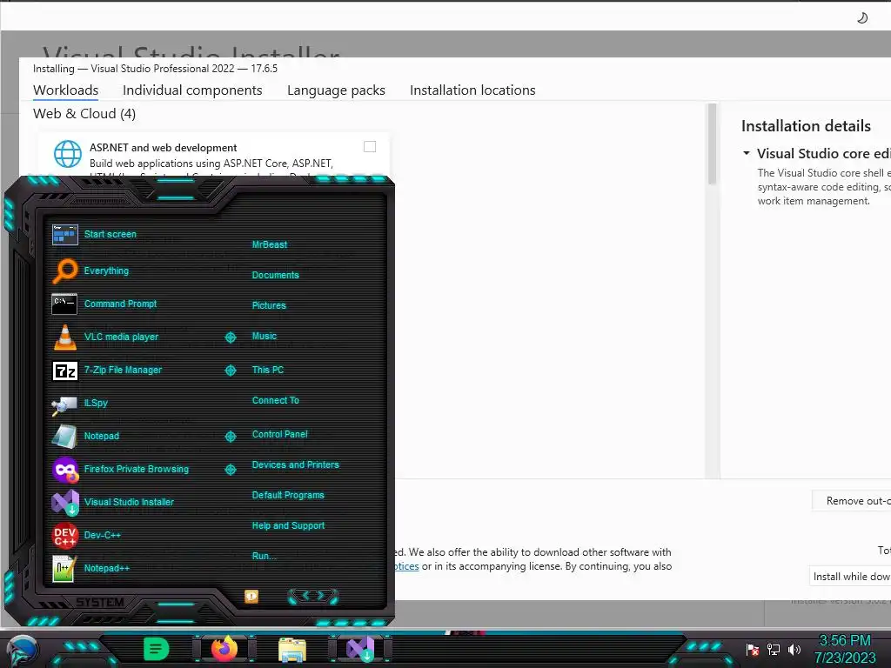Select Run... in start menu
Image resolution: width=891 pixels, height=668 pixels.
tap(265, 556)
